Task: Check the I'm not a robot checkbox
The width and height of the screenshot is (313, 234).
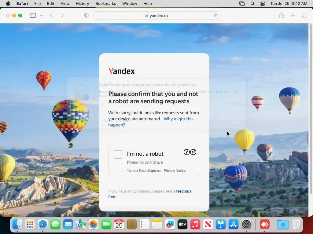Action: (x=118, y=154)
